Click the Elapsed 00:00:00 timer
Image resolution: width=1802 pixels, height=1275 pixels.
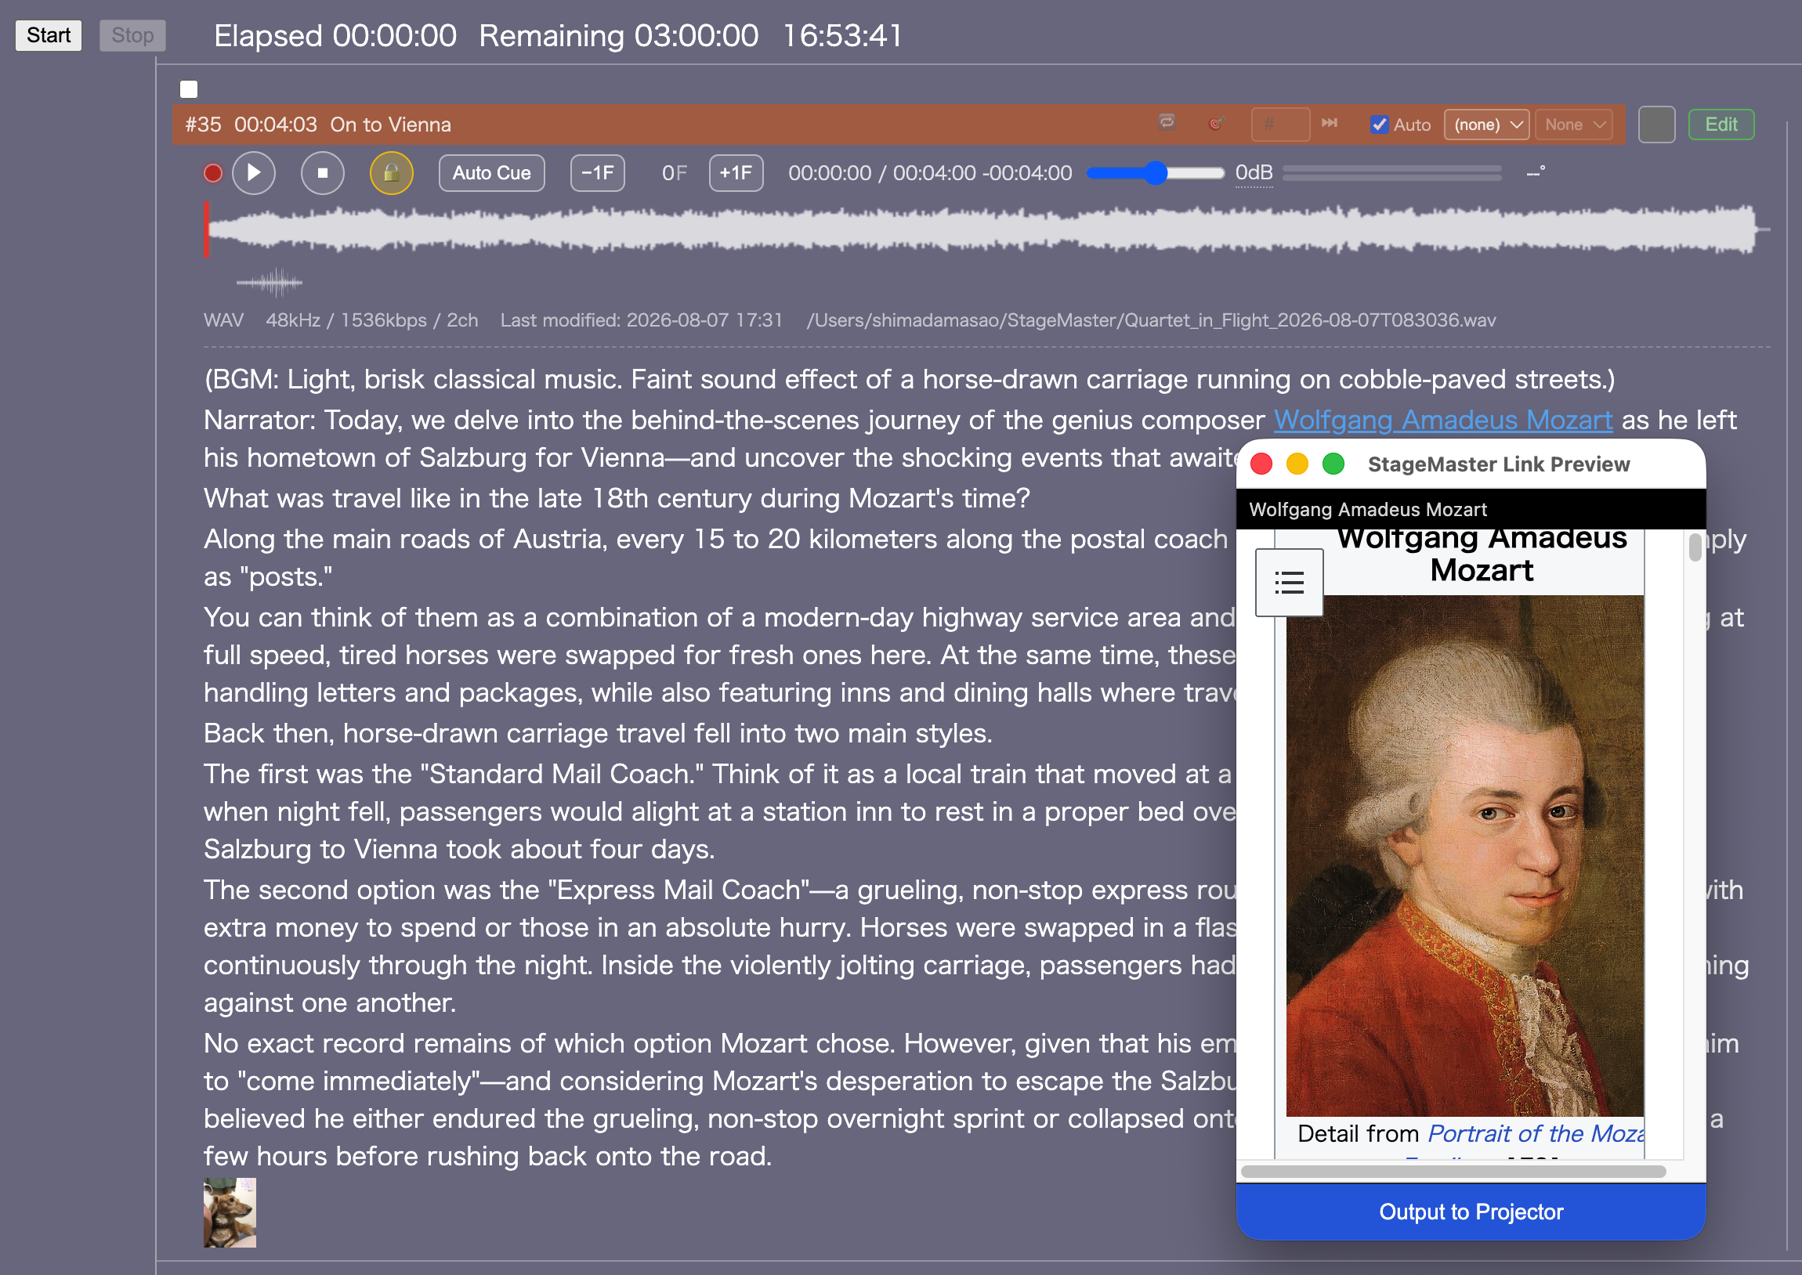click(335, 36)
